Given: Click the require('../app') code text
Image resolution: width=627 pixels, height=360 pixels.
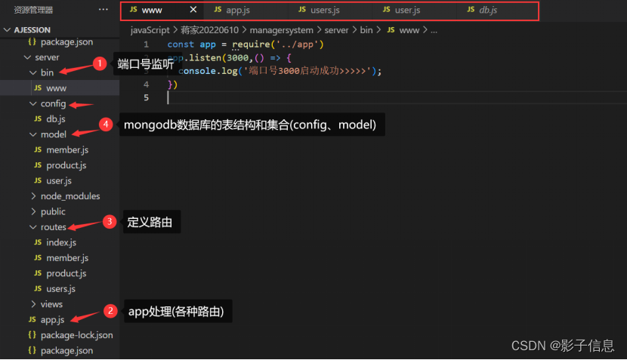Looking at the screenshot, I should [278, 45].
